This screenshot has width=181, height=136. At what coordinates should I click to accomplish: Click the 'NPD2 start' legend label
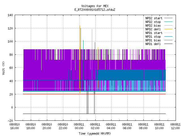coord(154,18)
